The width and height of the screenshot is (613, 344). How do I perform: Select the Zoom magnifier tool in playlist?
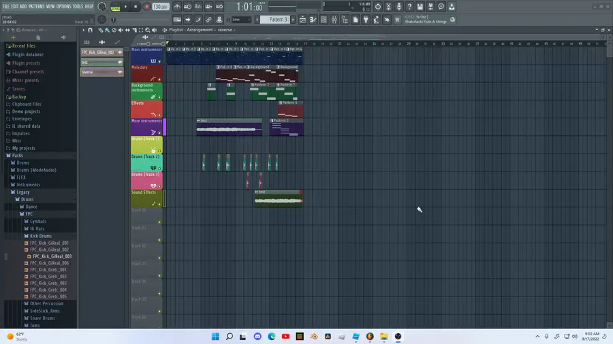(147, 30)
